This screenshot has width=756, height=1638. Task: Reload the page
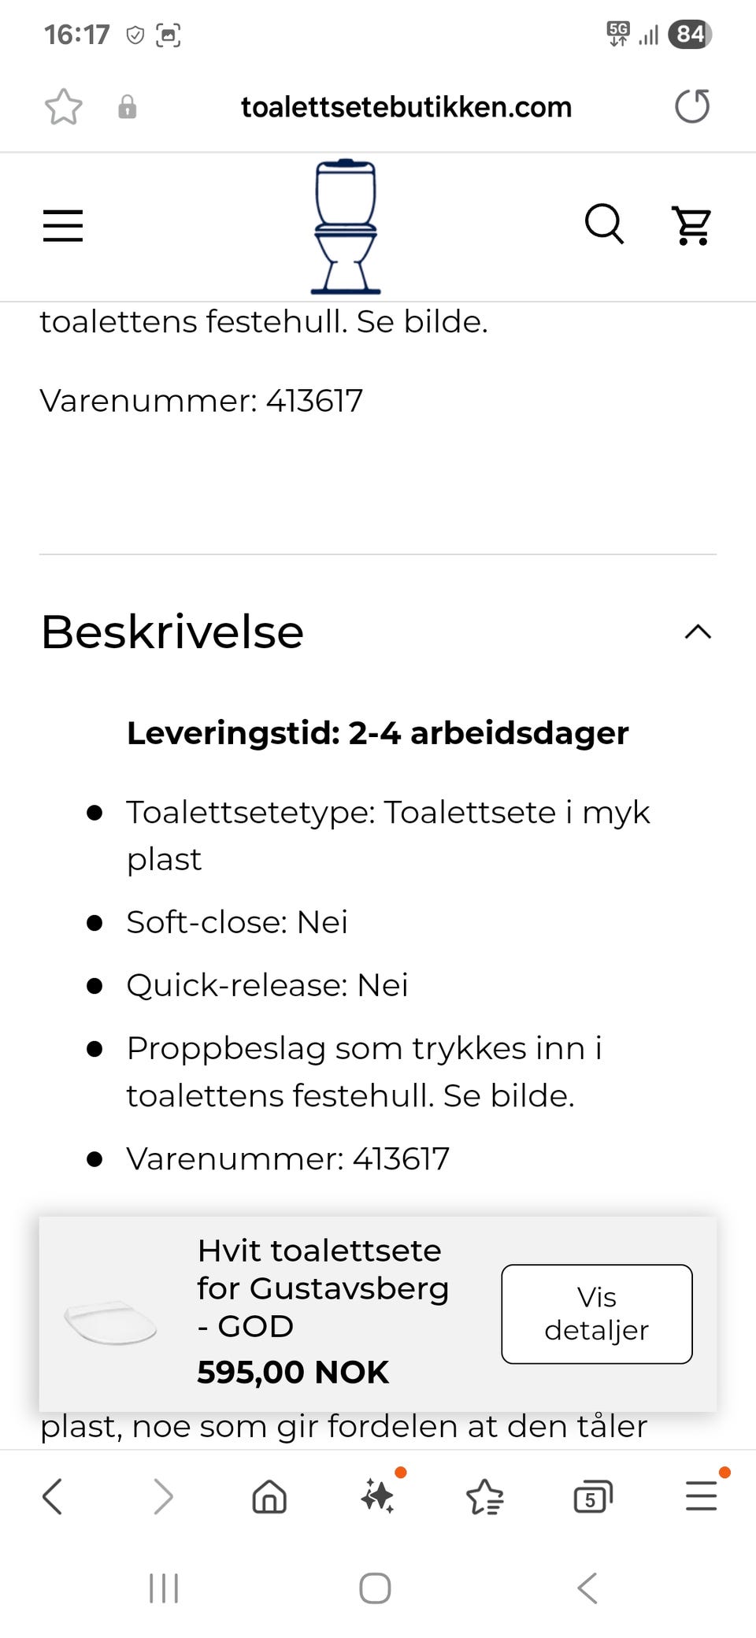pos(692,107)
